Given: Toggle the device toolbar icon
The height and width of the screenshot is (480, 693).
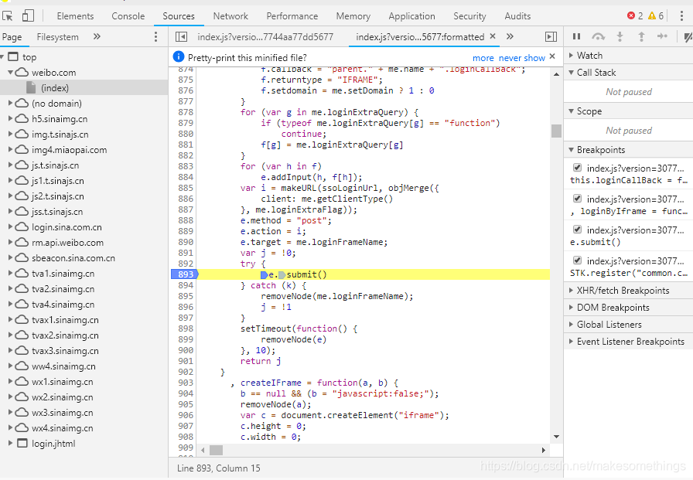Looking at the screenshot, I should click(x=28, y=16).
